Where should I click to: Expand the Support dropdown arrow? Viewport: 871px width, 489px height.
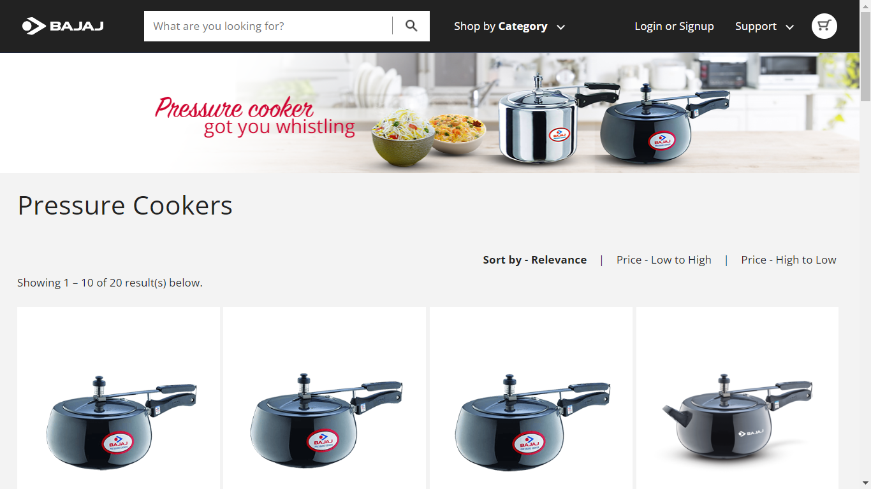pos(789,27)
